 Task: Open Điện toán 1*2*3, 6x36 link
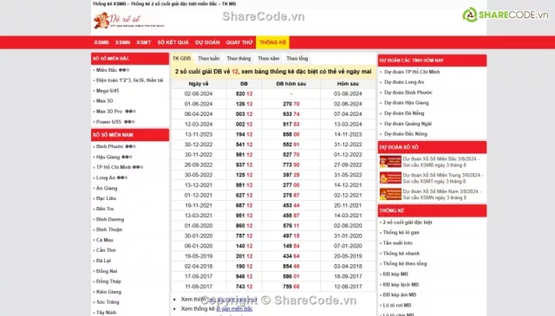click(x=129, y=81)
